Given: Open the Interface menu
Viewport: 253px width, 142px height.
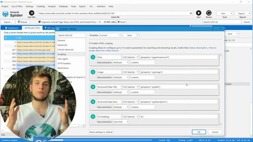Looking at the screenshot, I should tap(101, 6).
